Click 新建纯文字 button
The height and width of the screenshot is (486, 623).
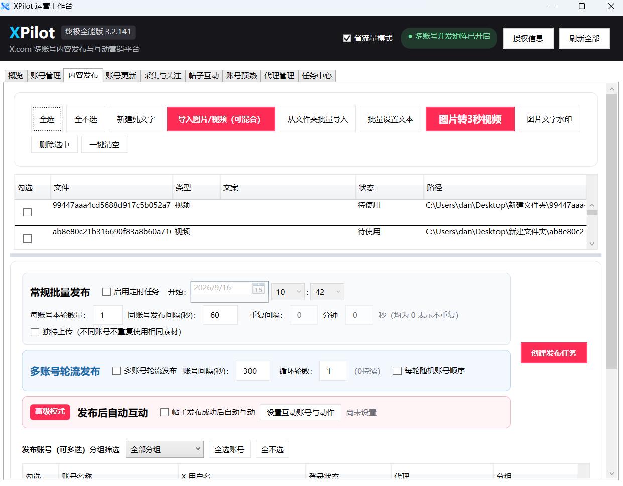pos(136,119)
